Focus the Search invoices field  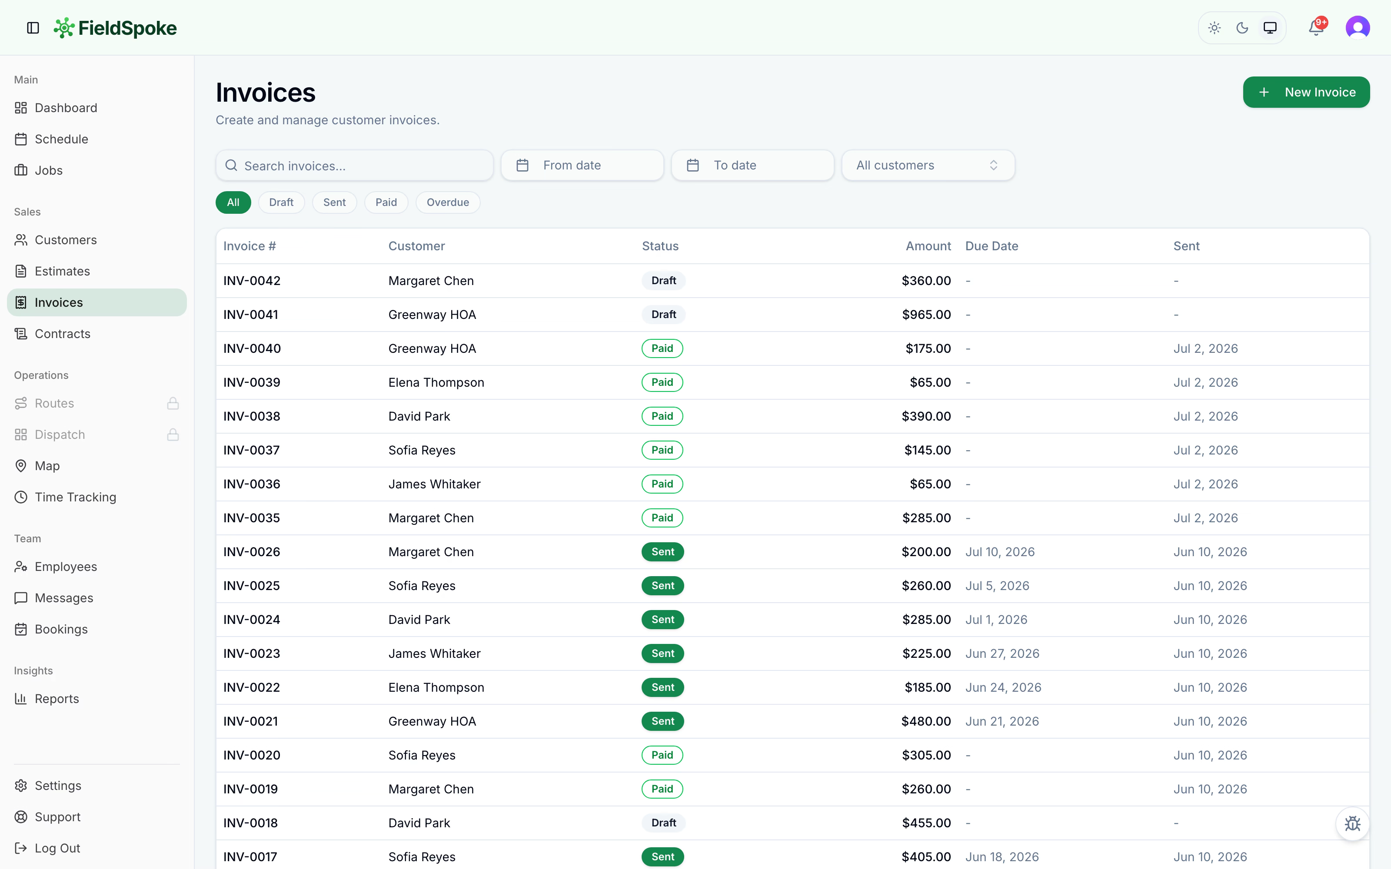click(x=355, y=166)
